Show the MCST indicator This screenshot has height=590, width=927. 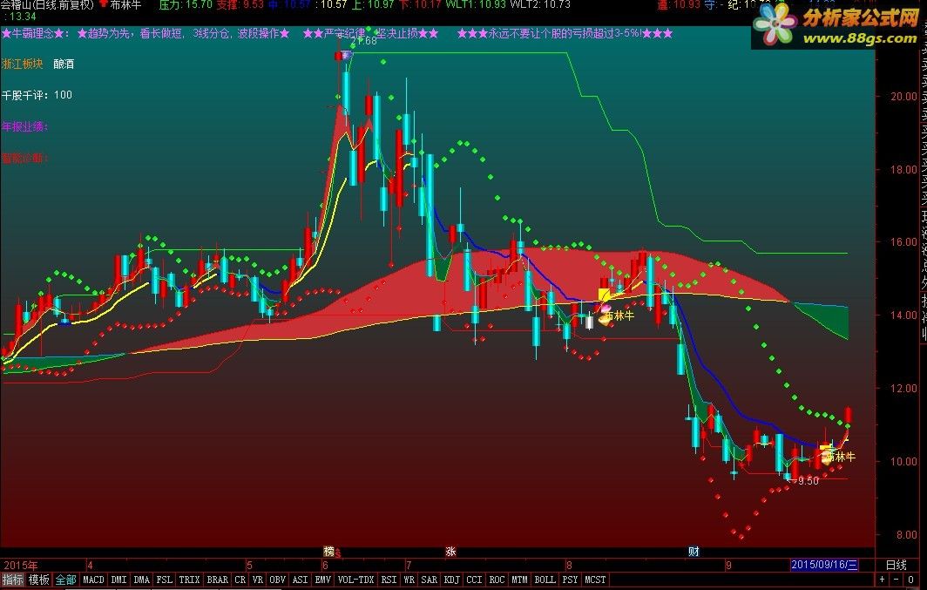click(595, 580)
